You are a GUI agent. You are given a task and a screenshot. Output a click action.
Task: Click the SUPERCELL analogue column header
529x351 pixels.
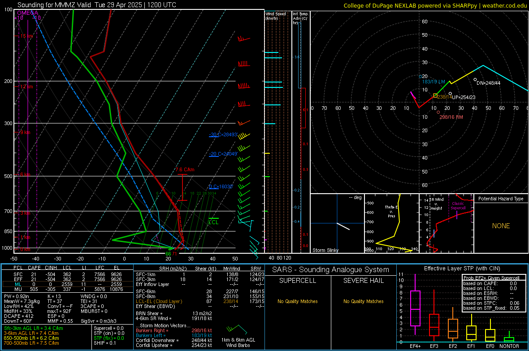click(x=298, y=281)
